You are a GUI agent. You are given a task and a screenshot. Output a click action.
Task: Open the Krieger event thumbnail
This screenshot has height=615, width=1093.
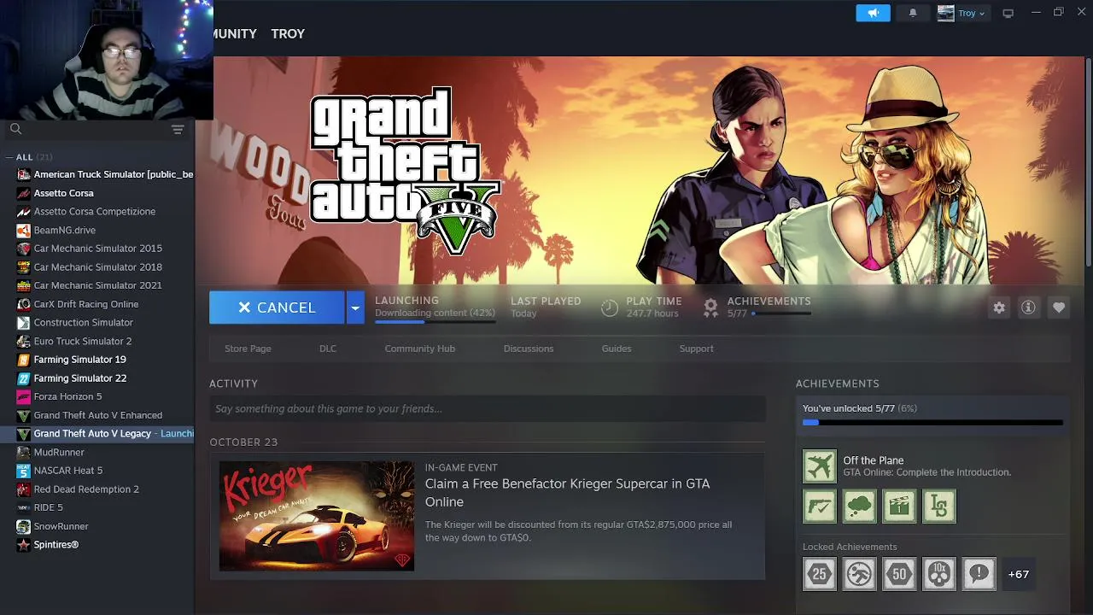pyautogui.click(x=317, y=516)
